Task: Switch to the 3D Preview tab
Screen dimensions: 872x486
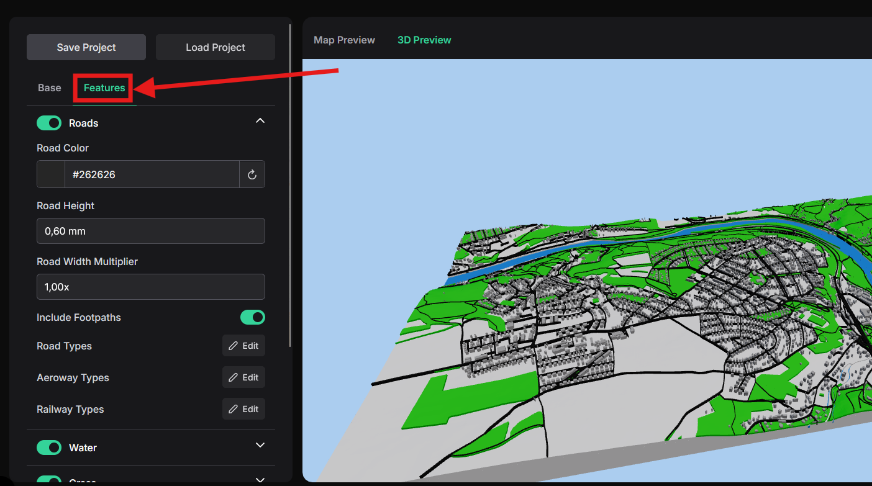Action: [x=424, y=40]
